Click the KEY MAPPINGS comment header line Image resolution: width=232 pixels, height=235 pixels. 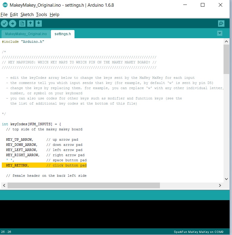tap(79, 62)
